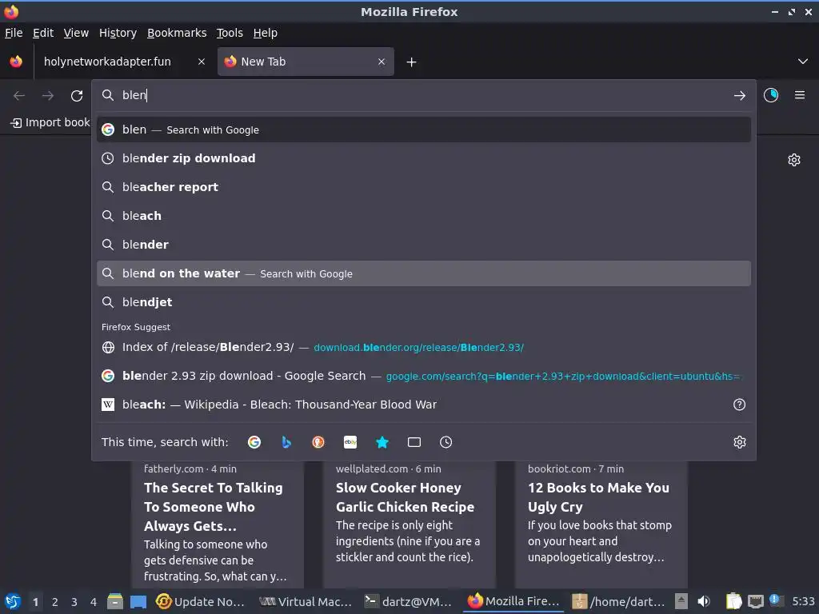
Task: Go forward to the next page
Action: coord(48,96)
